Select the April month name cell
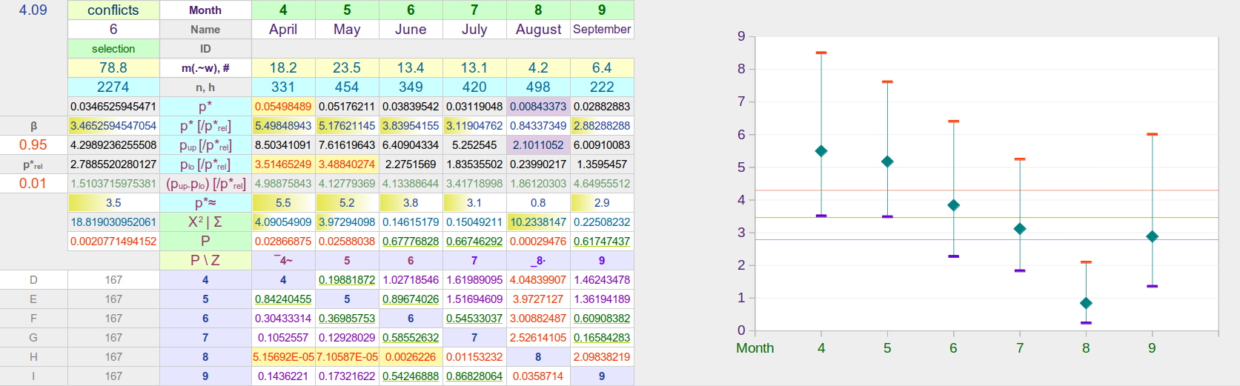The width and height of the screenshot is (1240, 386). point(283,30)
